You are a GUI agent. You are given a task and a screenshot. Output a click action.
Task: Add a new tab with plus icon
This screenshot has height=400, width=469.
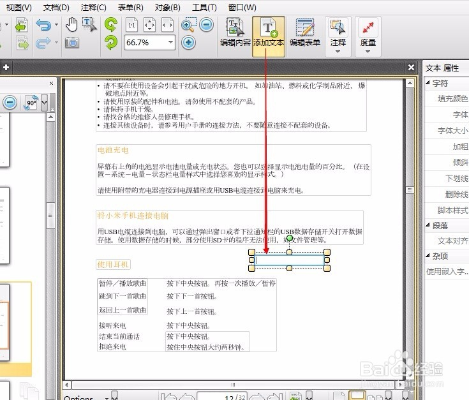pos(6,67)
